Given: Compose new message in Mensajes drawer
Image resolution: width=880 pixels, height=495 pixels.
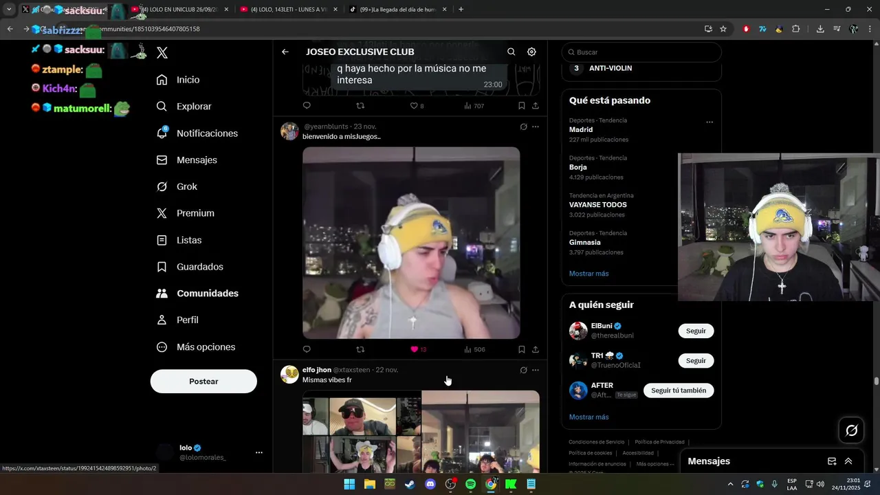Looking at the screenshot, I should point(832,461).
